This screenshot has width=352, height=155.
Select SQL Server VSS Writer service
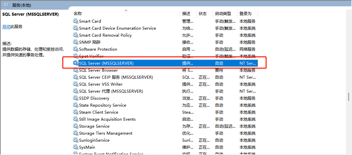pos(101,84)
